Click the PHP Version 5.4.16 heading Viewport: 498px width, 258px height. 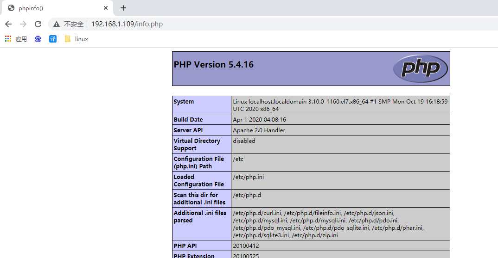[x=214, y=65]
